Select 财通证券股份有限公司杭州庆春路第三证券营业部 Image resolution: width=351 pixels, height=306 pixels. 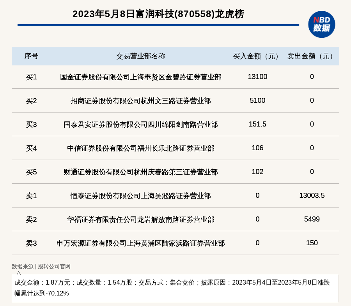(140, 172)
